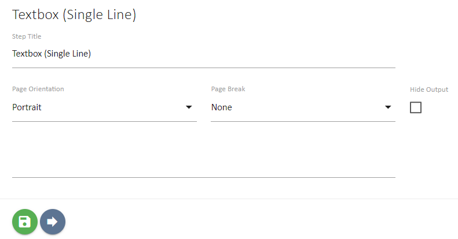Select the Portrait value text
The image size is (458, 239).
27,107
